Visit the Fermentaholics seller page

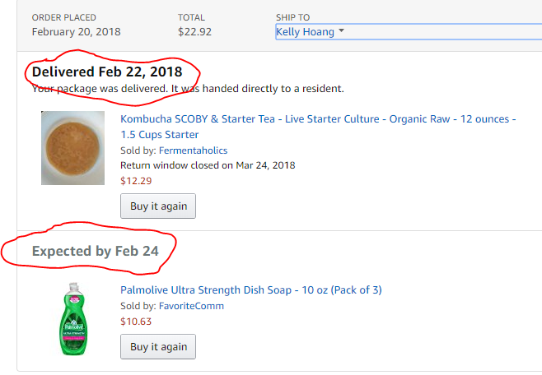click(x=194, y=150)
